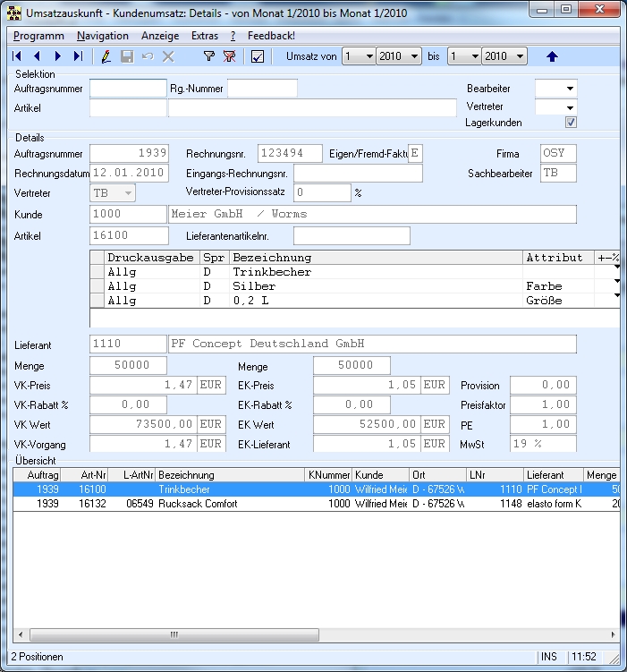The width and height of the screenshot is (627, 672).
Task: Go to the next record
Action: coord(58,56)
